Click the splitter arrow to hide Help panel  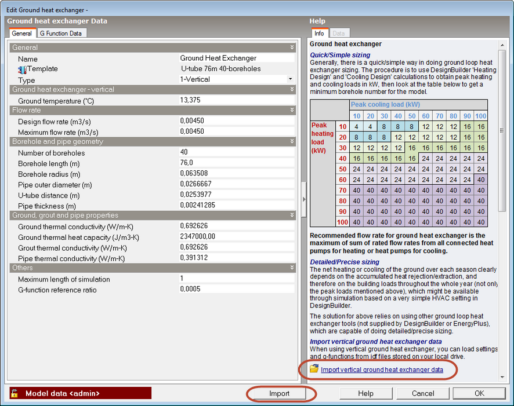[x=303, y=200]
